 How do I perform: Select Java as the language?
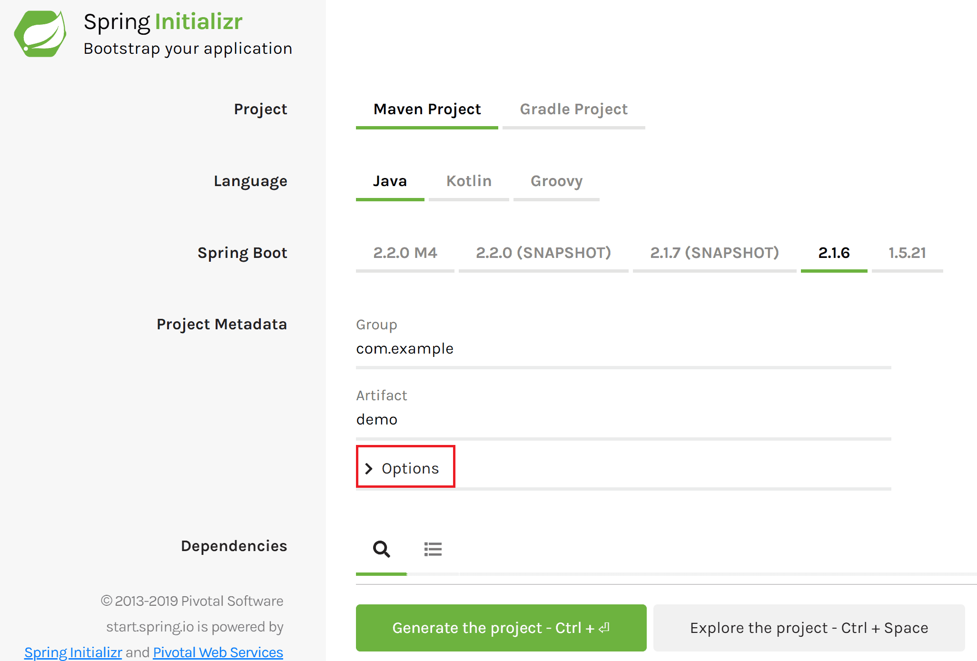point(390,181)
